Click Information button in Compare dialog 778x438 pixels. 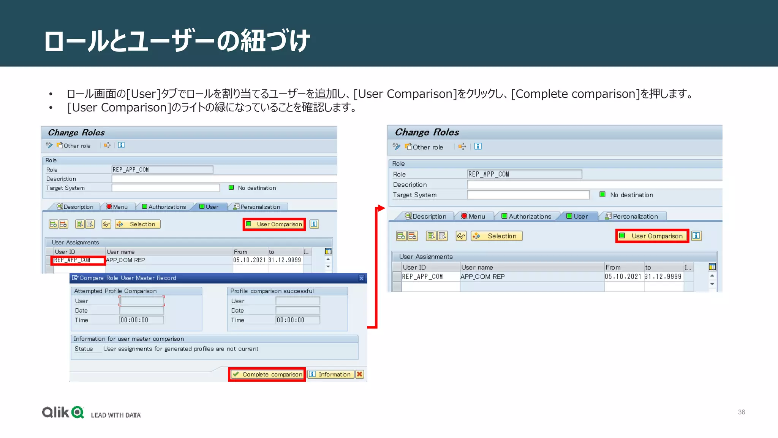330,375
